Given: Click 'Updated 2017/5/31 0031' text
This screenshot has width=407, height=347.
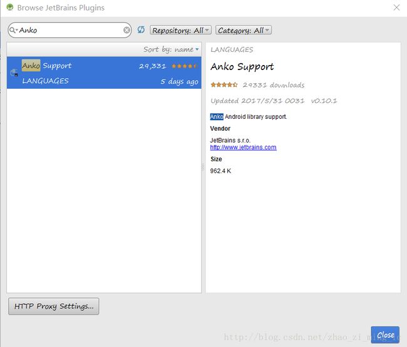Looking at the screenshot, I should coord(257,101).
